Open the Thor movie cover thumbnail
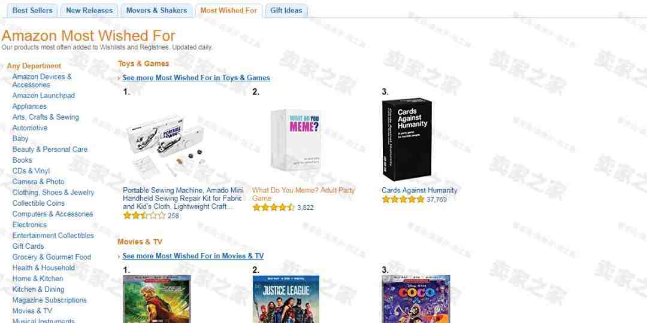This screenshot has width=647, height=323. pos(157,299)
